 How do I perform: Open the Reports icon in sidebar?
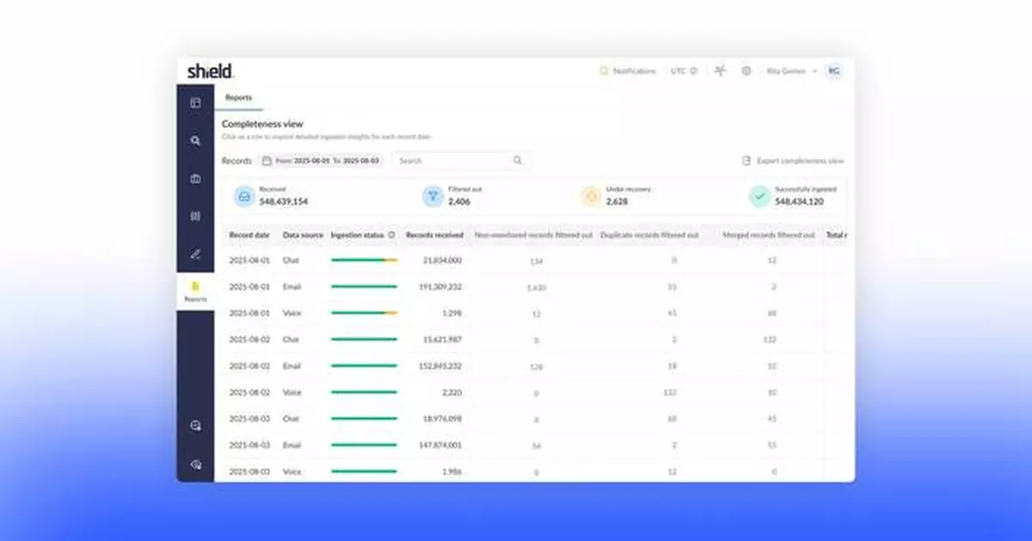click(195, 288)
